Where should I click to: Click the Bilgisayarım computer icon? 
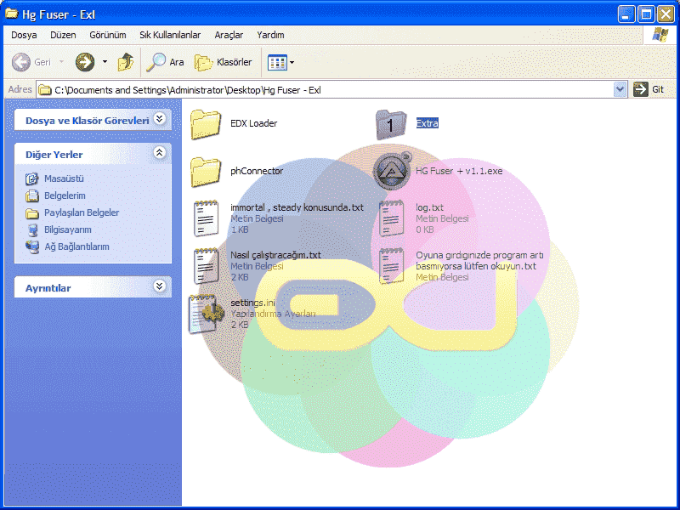pos(32,229)
